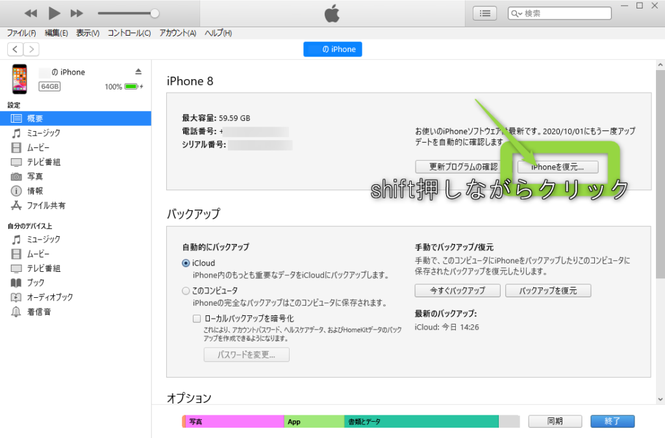Click the 64GB capacity badge
Image resolution: width=665 pixels, height=438 pixels.
point(49,86)
